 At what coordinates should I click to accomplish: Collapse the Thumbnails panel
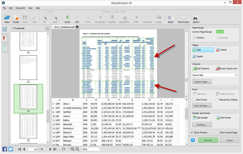(47, 28)
